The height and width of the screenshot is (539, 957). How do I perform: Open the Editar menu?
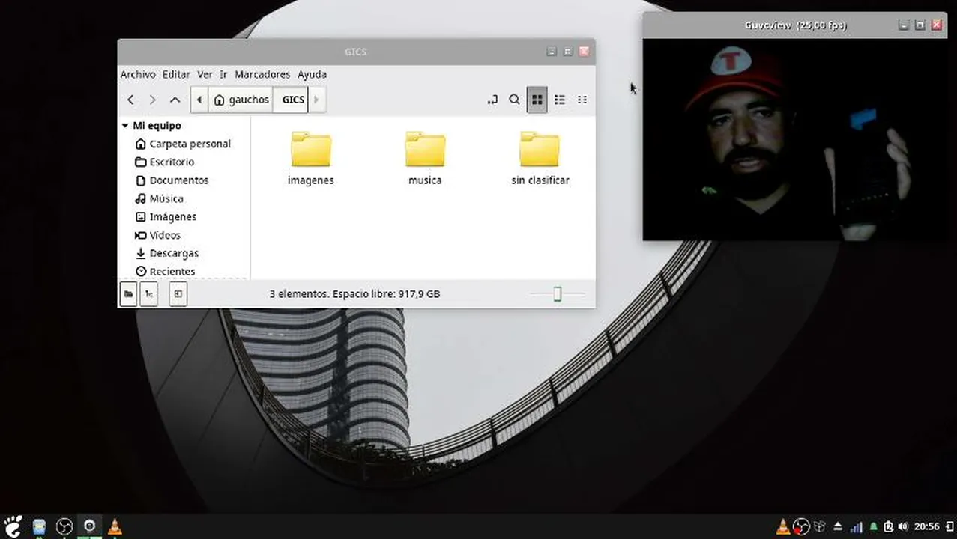(x=176, y=75)
